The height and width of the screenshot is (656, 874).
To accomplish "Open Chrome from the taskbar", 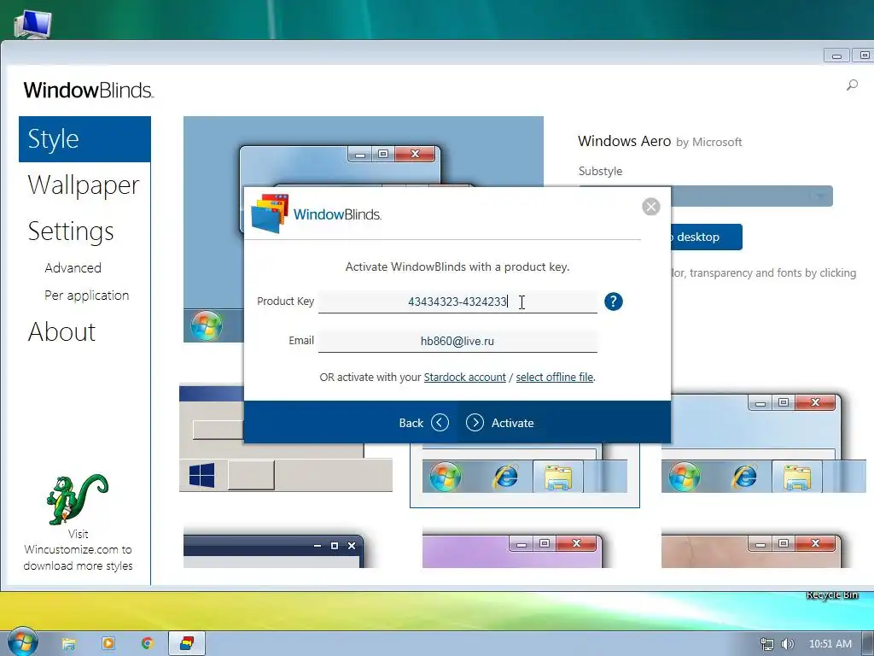I will 147,643.
